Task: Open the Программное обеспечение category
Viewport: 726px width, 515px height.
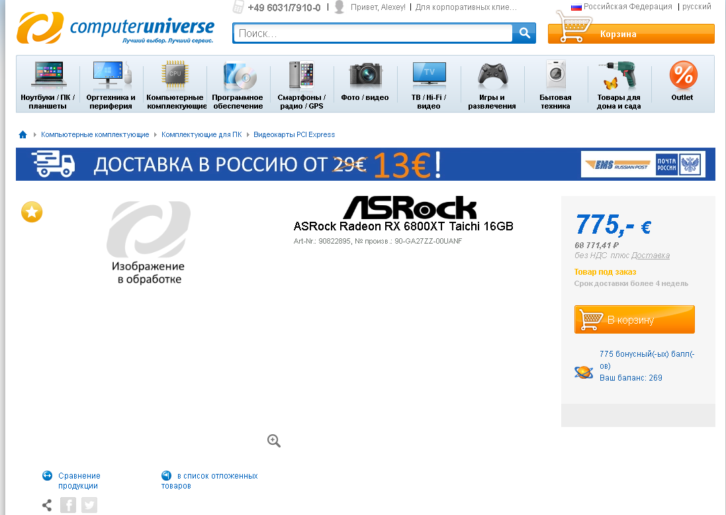Action: click(x=238, y=85)
